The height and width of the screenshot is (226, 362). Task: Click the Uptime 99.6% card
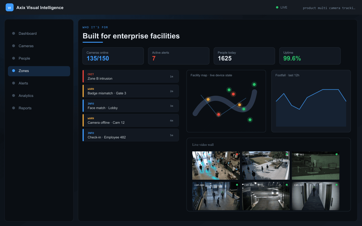(310, 56)
